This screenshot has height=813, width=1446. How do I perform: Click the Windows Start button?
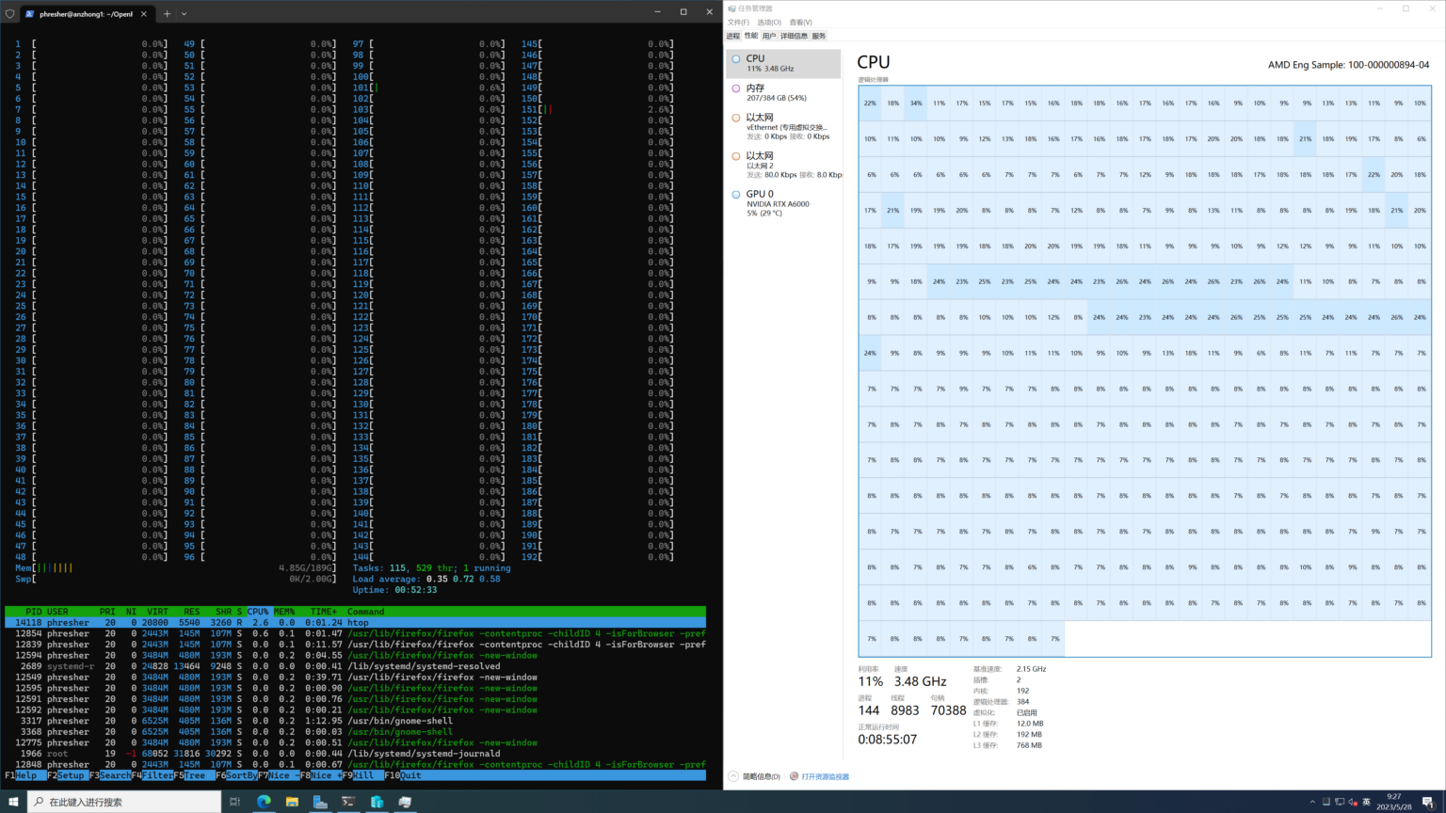pos(13,802)
